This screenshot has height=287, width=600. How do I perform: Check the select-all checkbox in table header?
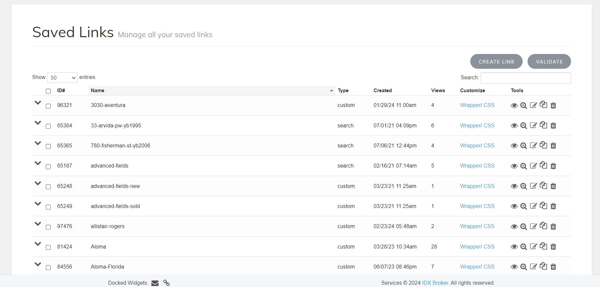click(48, 91)
